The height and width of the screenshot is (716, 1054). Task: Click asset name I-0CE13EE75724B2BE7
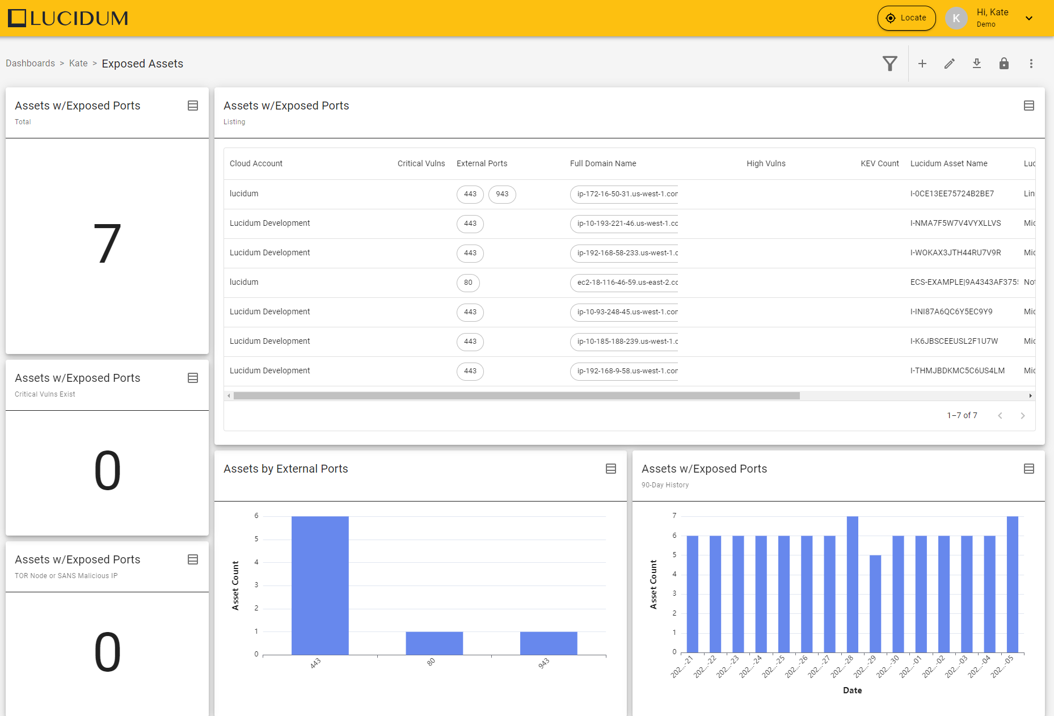952,193
